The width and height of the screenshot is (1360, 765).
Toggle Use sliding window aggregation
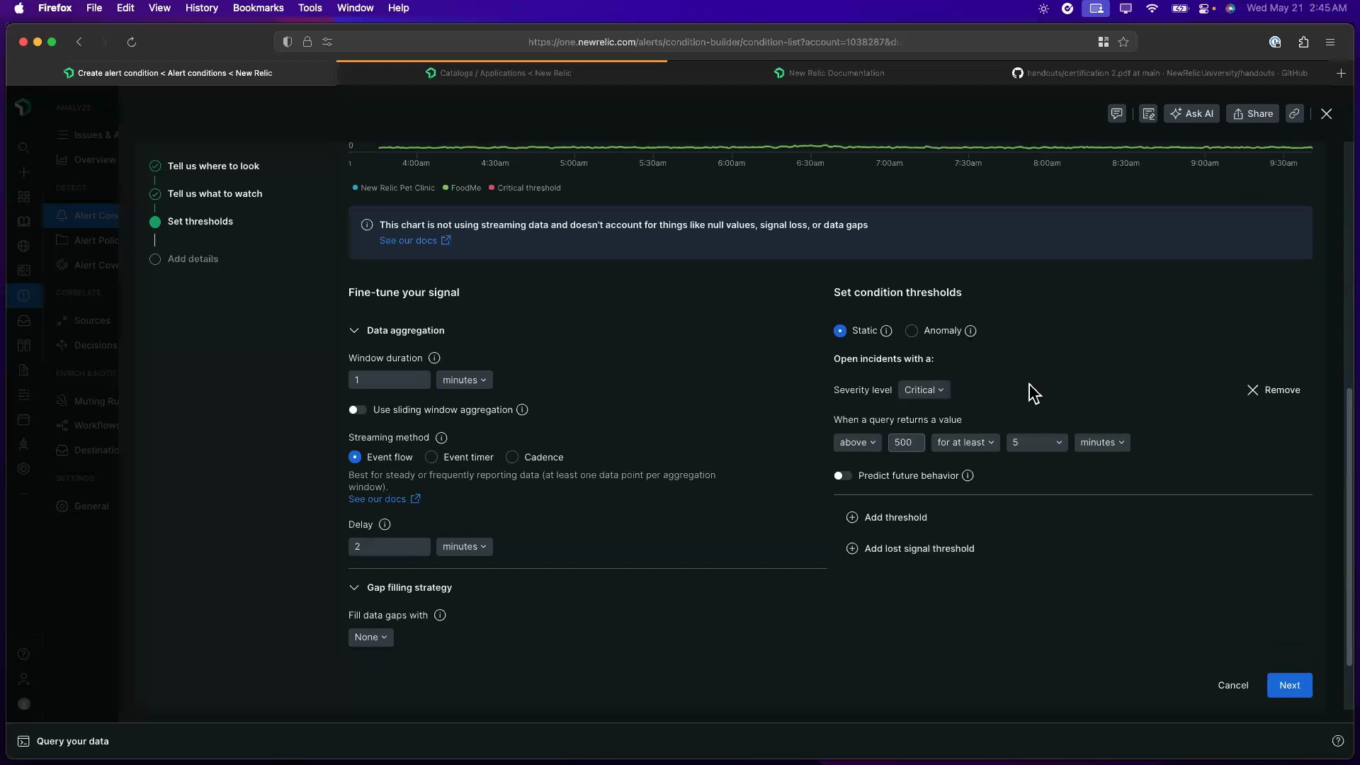pyautogui.click(x=357, y=410)
